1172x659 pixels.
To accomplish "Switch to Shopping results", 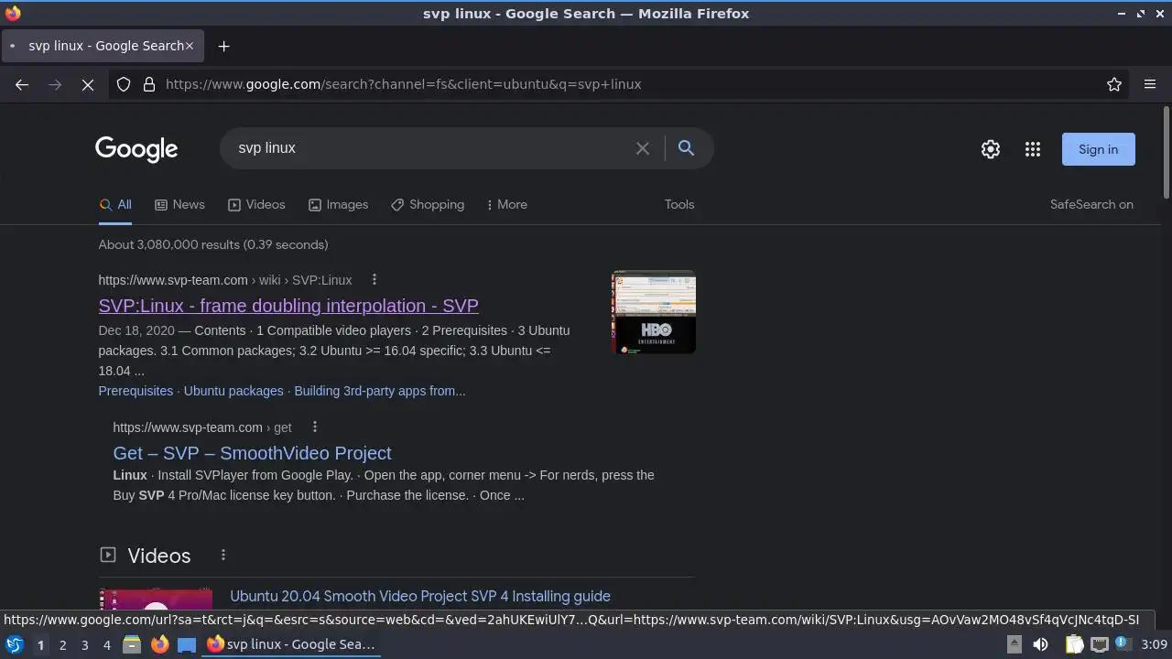I will pyautogui.click(x=428, y=205).
